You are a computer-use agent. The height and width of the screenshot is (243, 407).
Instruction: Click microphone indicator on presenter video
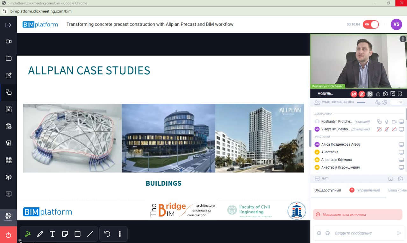click(403, 39)
